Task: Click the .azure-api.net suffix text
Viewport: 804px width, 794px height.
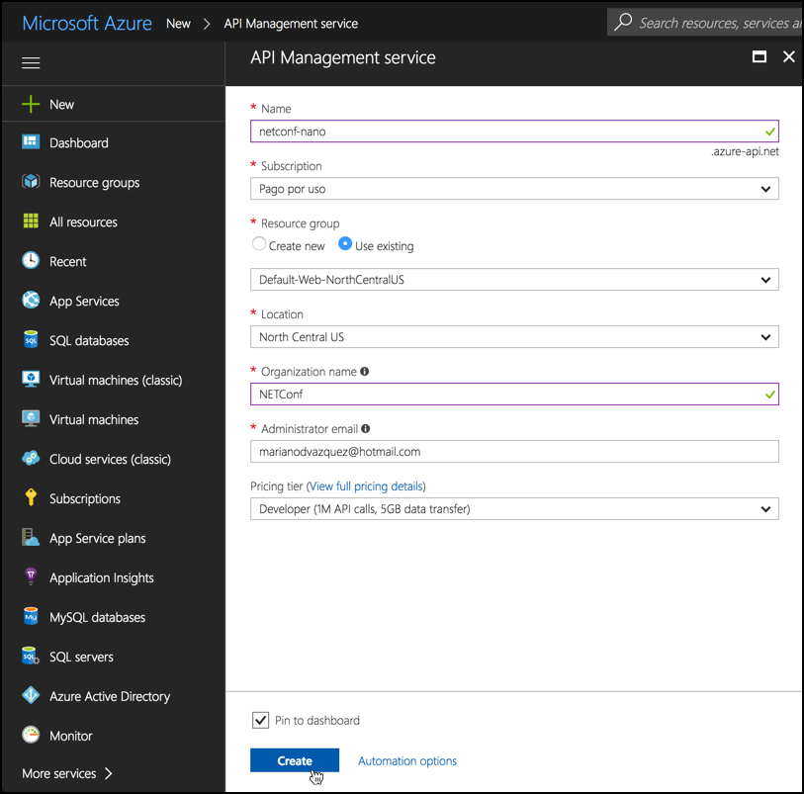Action: point(745,151)
